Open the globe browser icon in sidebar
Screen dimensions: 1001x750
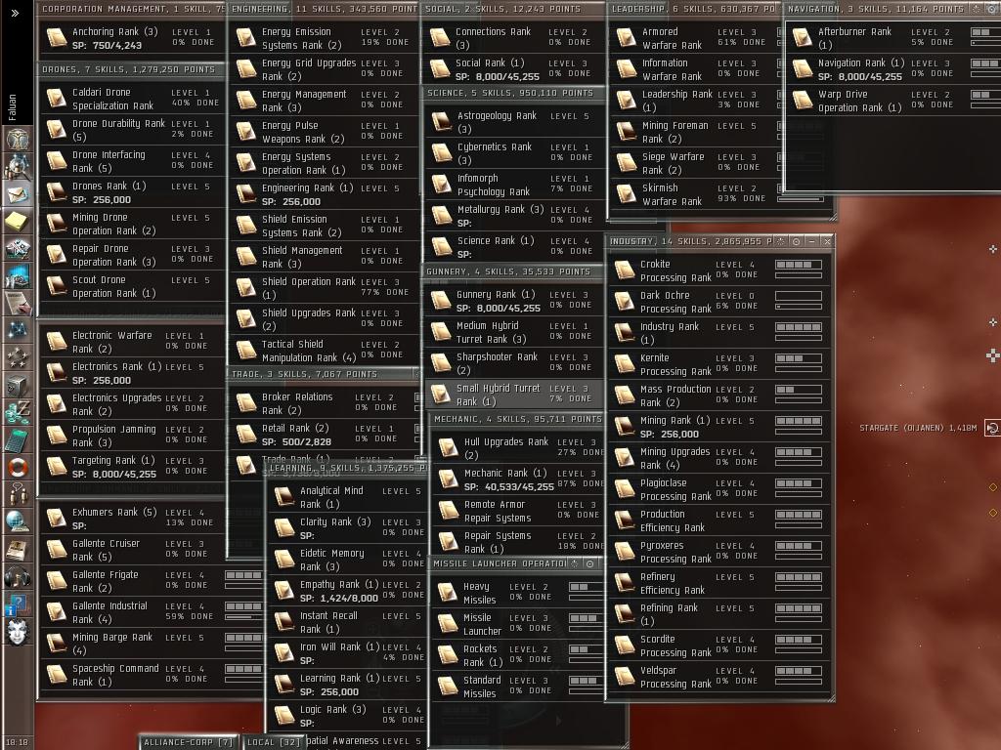(x=18, y=521)
